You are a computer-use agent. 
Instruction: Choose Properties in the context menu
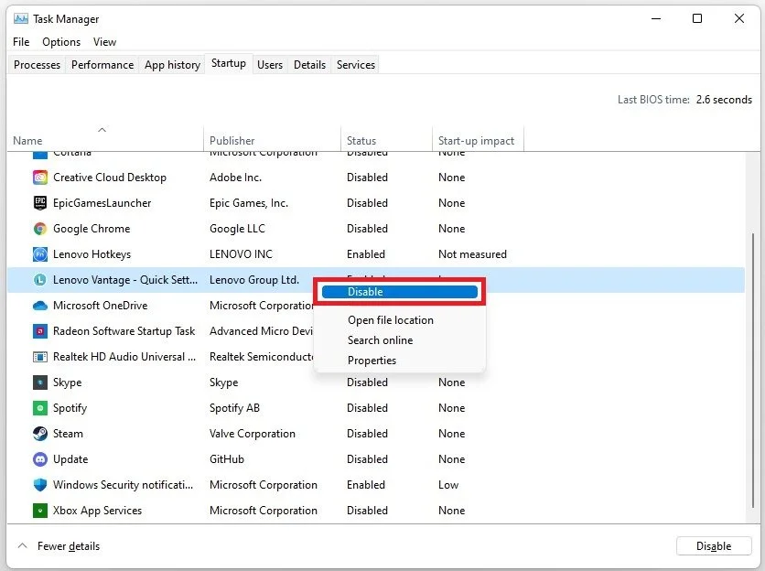(x=372, y=361)
